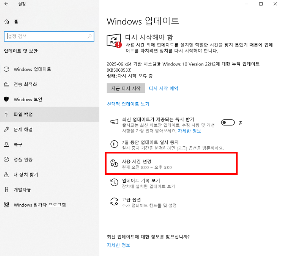Viewport: 281px width, 256px height.
Task: Click 자세한 정보 link next to 받아보세요
Action: (x=189, y=131)
